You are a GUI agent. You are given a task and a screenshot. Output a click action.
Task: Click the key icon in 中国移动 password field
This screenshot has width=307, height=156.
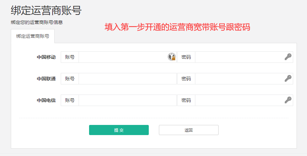(x=288, y=57)
